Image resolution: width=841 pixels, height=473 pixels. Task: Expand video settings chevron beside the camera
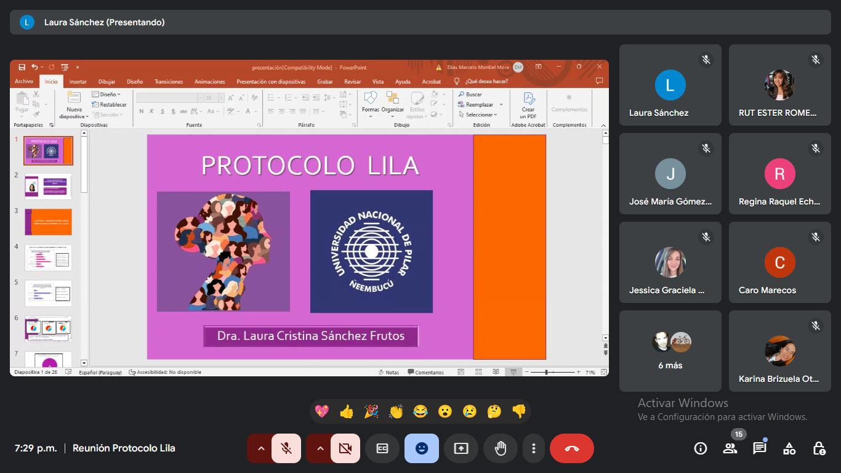point(320,448)
